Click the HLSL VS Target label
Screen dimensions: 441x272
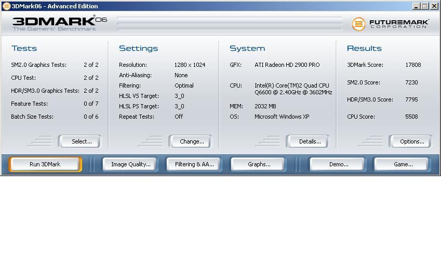pyautogui.click(x=139, y=96)
